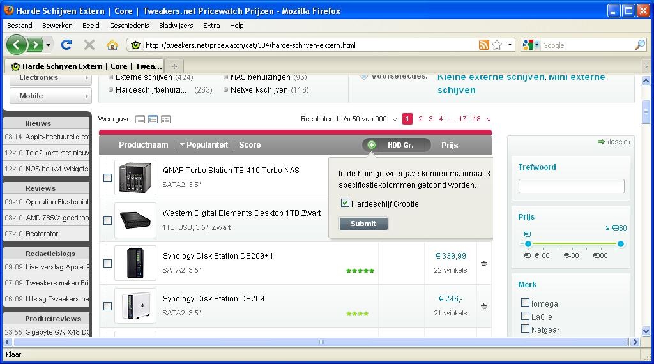Viewport: 654px width, 364px height.
Task: Go to the next results page arrow
Action: pyautogui.click(x=489, y=119)
